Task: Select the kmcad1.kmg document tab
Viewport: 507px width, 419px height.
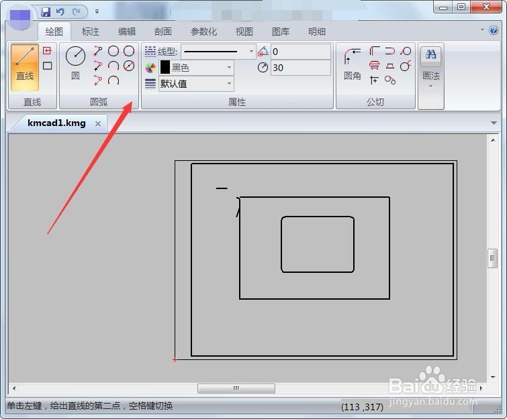Action: (56, 123)
